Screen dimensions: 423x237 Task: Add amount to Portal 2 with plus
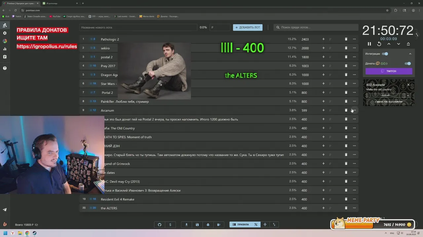tap(324, 92)
